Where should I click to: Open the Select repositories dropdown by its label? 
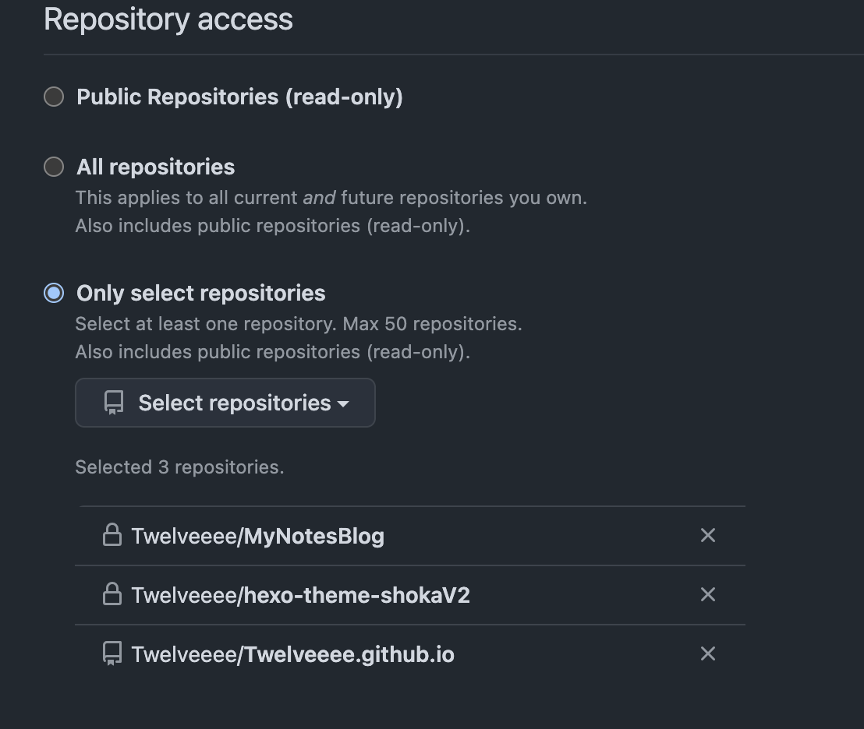234,403
